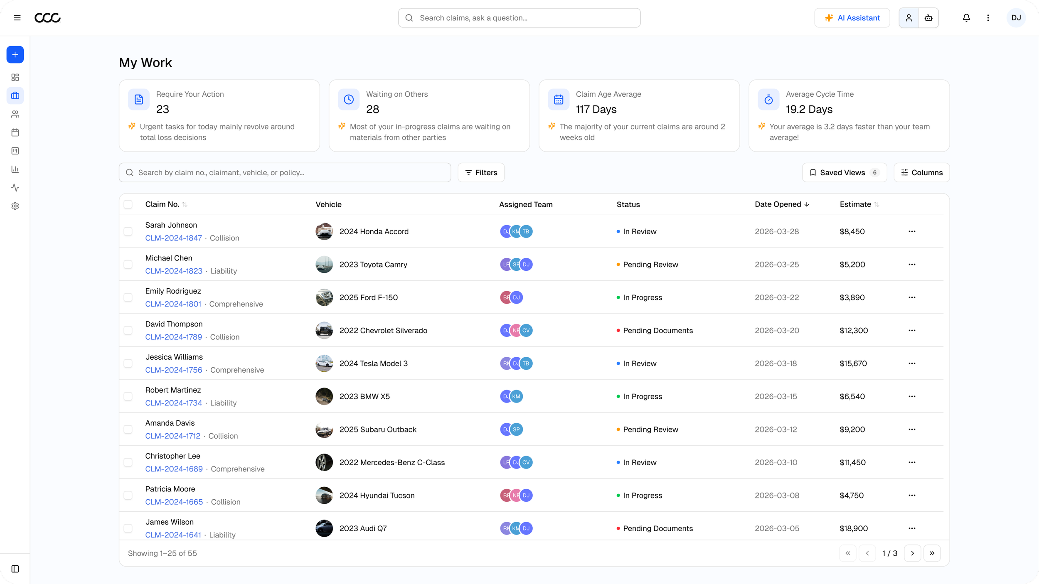Open the kanban board sidebar icon

[x=15, y=151]
